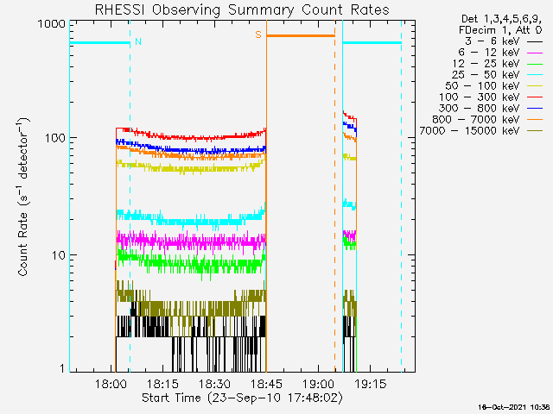
Task: Click the Start Time axis title
Action: coord(242,398)
